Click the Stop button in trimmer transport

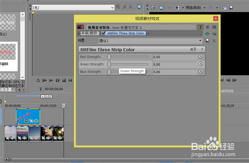click(64, 80)
